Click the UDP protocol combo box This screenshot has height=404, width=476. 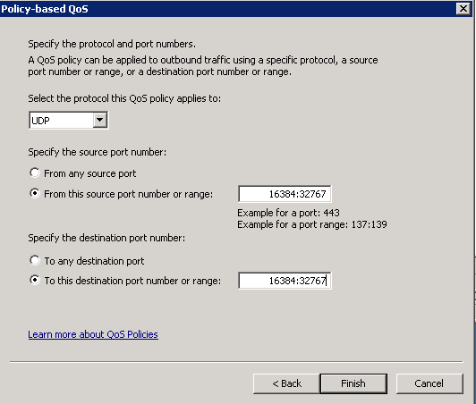pos(68,120)
